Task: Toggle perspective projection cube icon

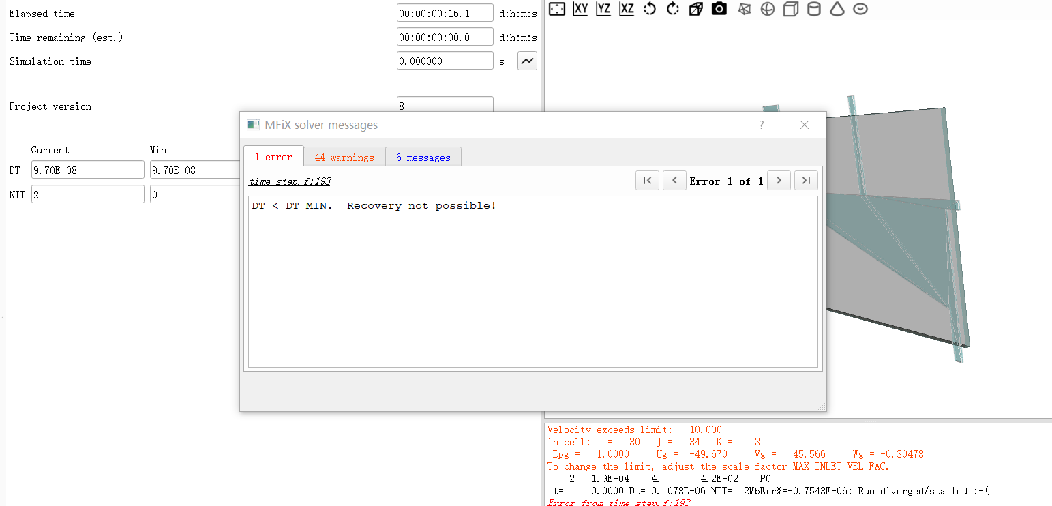Action: 696,9
